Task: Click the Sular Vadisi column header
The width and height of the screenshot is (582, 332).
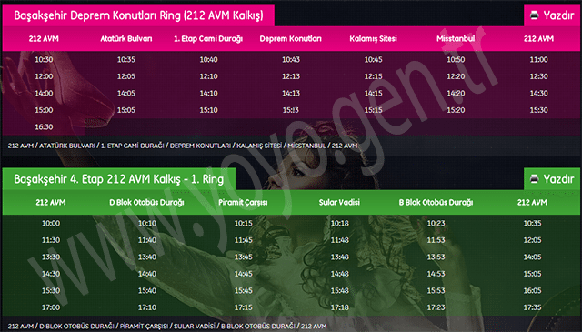Action: point(339,203)
